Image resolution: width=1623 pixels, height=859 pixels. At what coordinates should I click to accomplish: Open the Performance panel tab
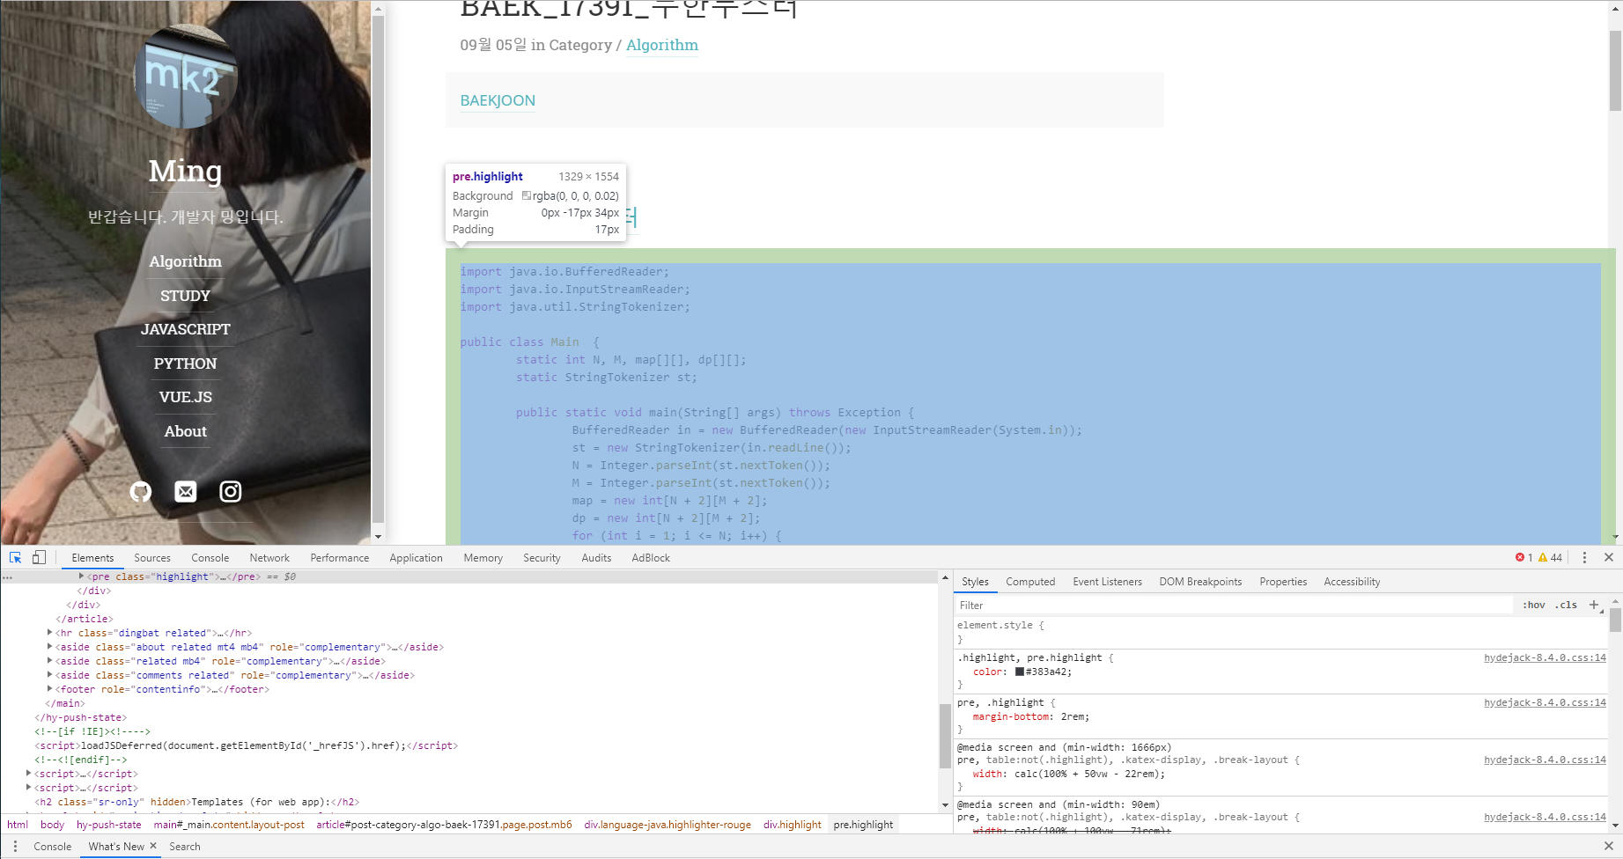(x=339, y=557)
